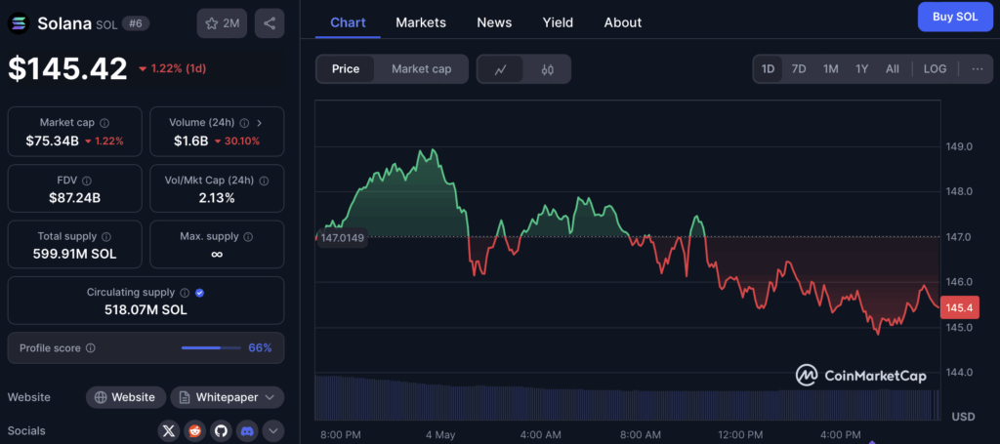Show Market cap info tooltip icon
The height and width of the screenshot is (444, 1000).
[x=104, y=122]
